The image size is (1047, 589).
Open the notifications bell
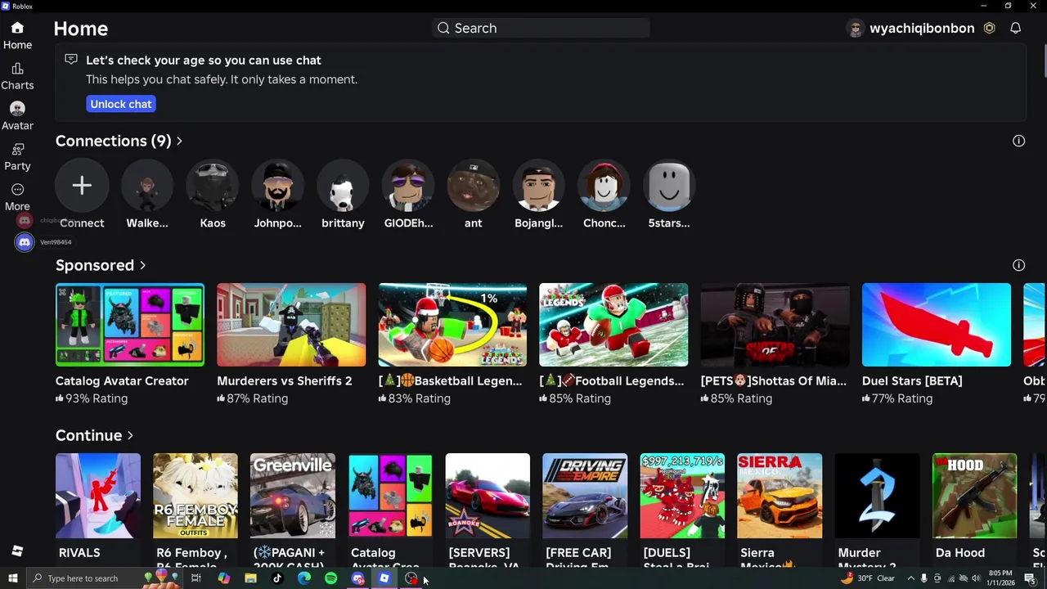[x=1015, y=28]
